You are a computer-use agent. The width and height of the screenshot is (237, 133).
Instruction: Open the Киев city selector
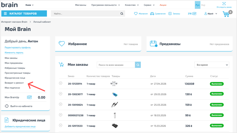click(30, 5)
